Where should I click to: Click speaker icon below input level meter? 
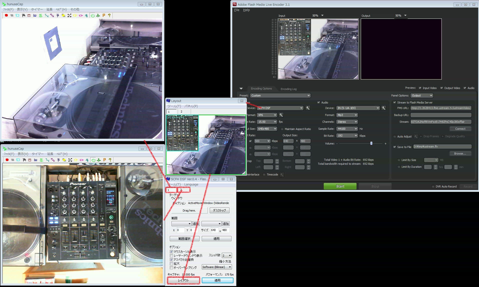click(274, 77)
